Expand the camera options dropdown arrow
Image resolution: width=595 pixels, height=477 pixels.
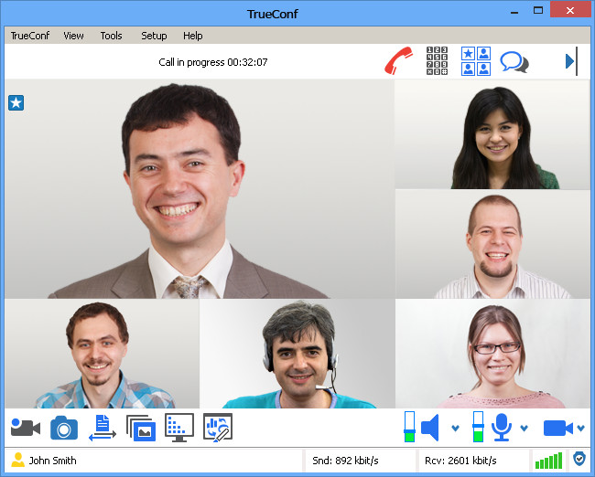pyautogui.click(x=580, y=429)
